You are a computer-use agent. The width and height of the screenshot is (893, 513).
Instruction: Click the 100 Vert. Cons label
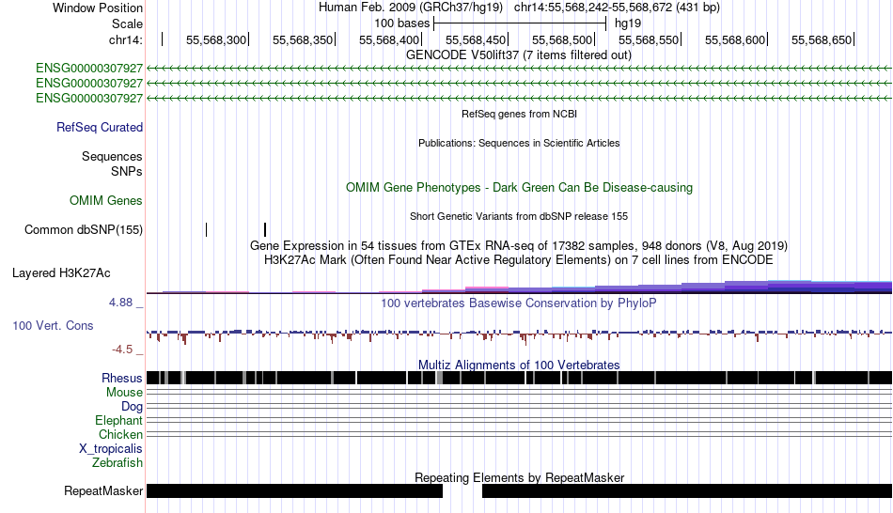pos(53,326)
